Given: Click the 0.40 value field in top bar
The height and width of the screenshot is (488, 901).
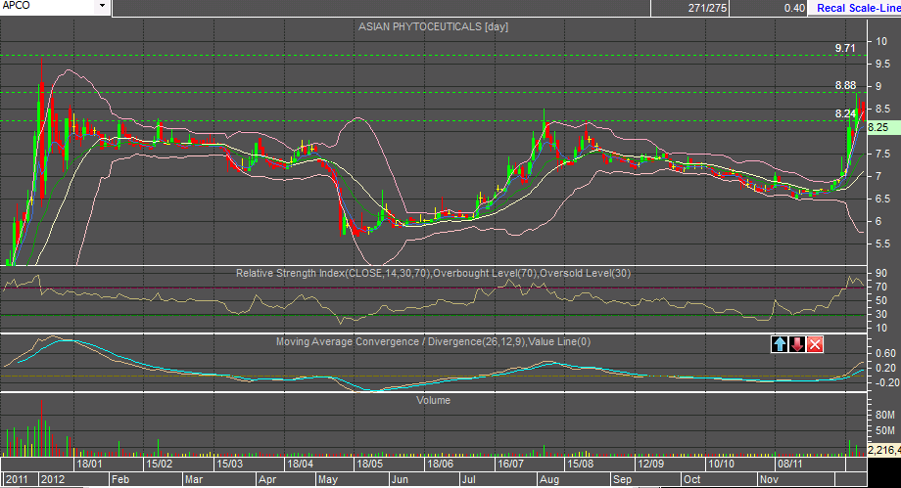Looking at the screenshot, I should [768, 8].
